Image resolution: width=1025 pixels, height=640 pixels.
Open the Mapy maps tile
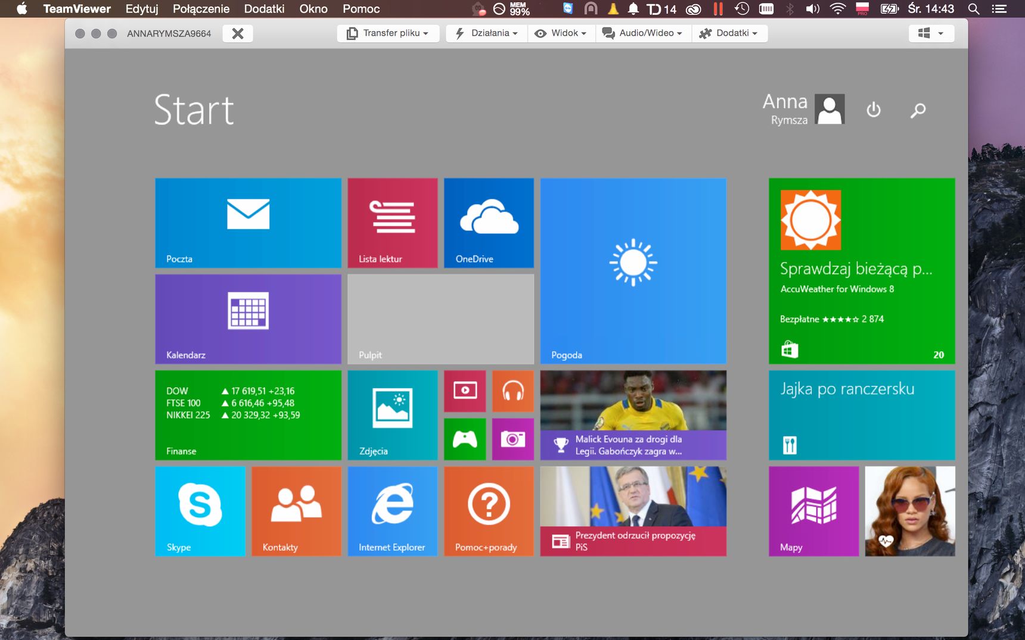pos(813,511)
